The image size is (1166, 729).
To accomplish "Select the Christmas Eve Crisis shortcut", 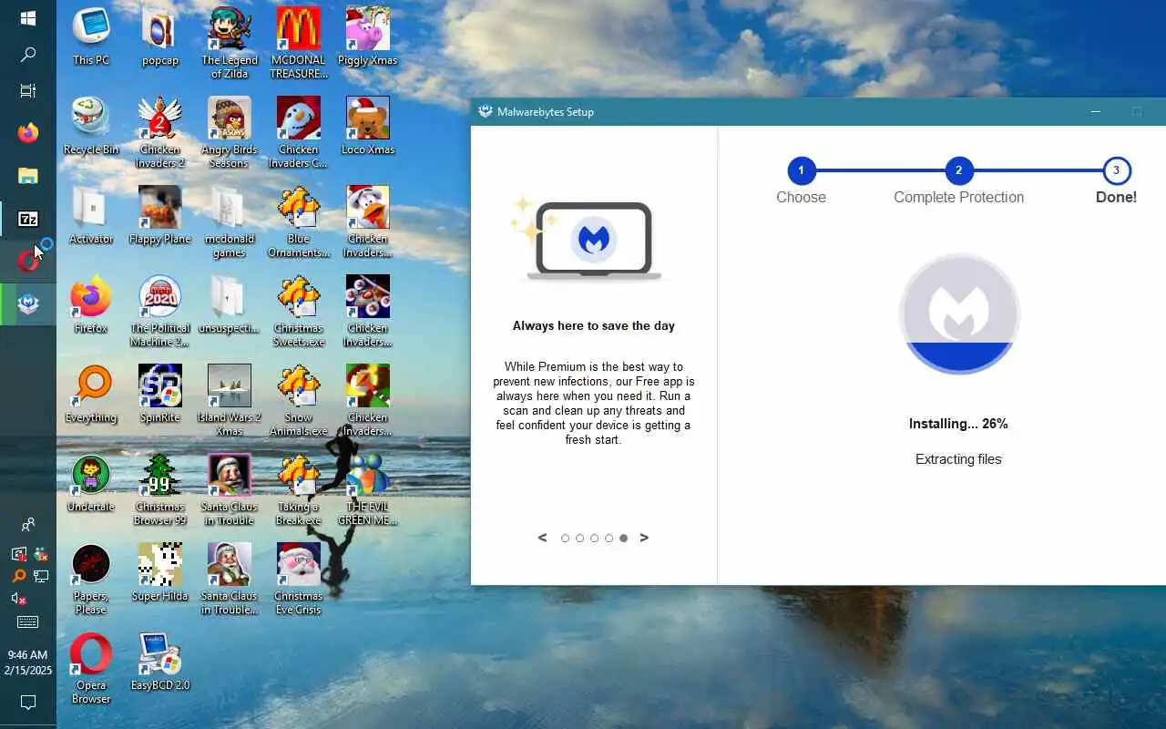I will (299, 580).
